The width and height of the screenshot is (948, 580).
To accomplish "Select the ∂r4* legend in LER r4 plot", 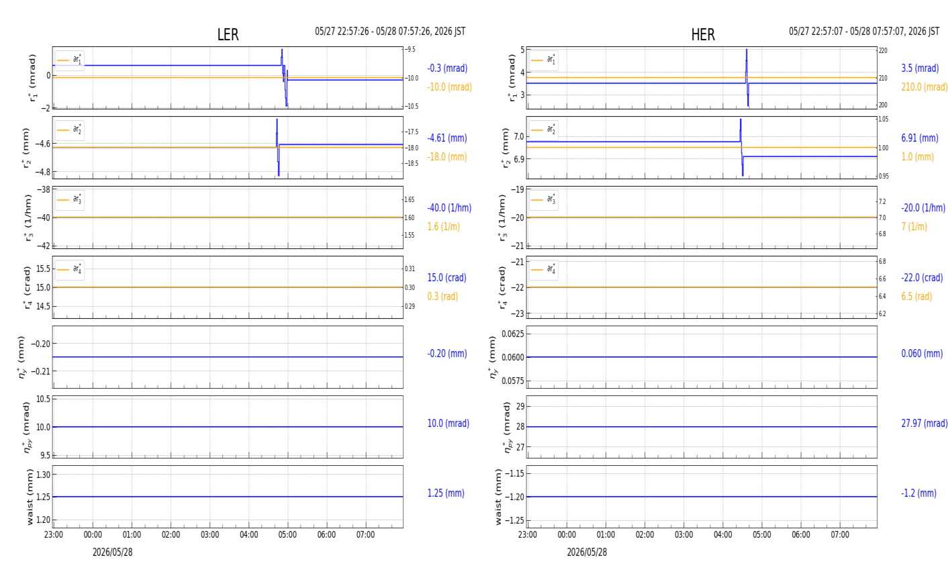I will tap(70, 269).
